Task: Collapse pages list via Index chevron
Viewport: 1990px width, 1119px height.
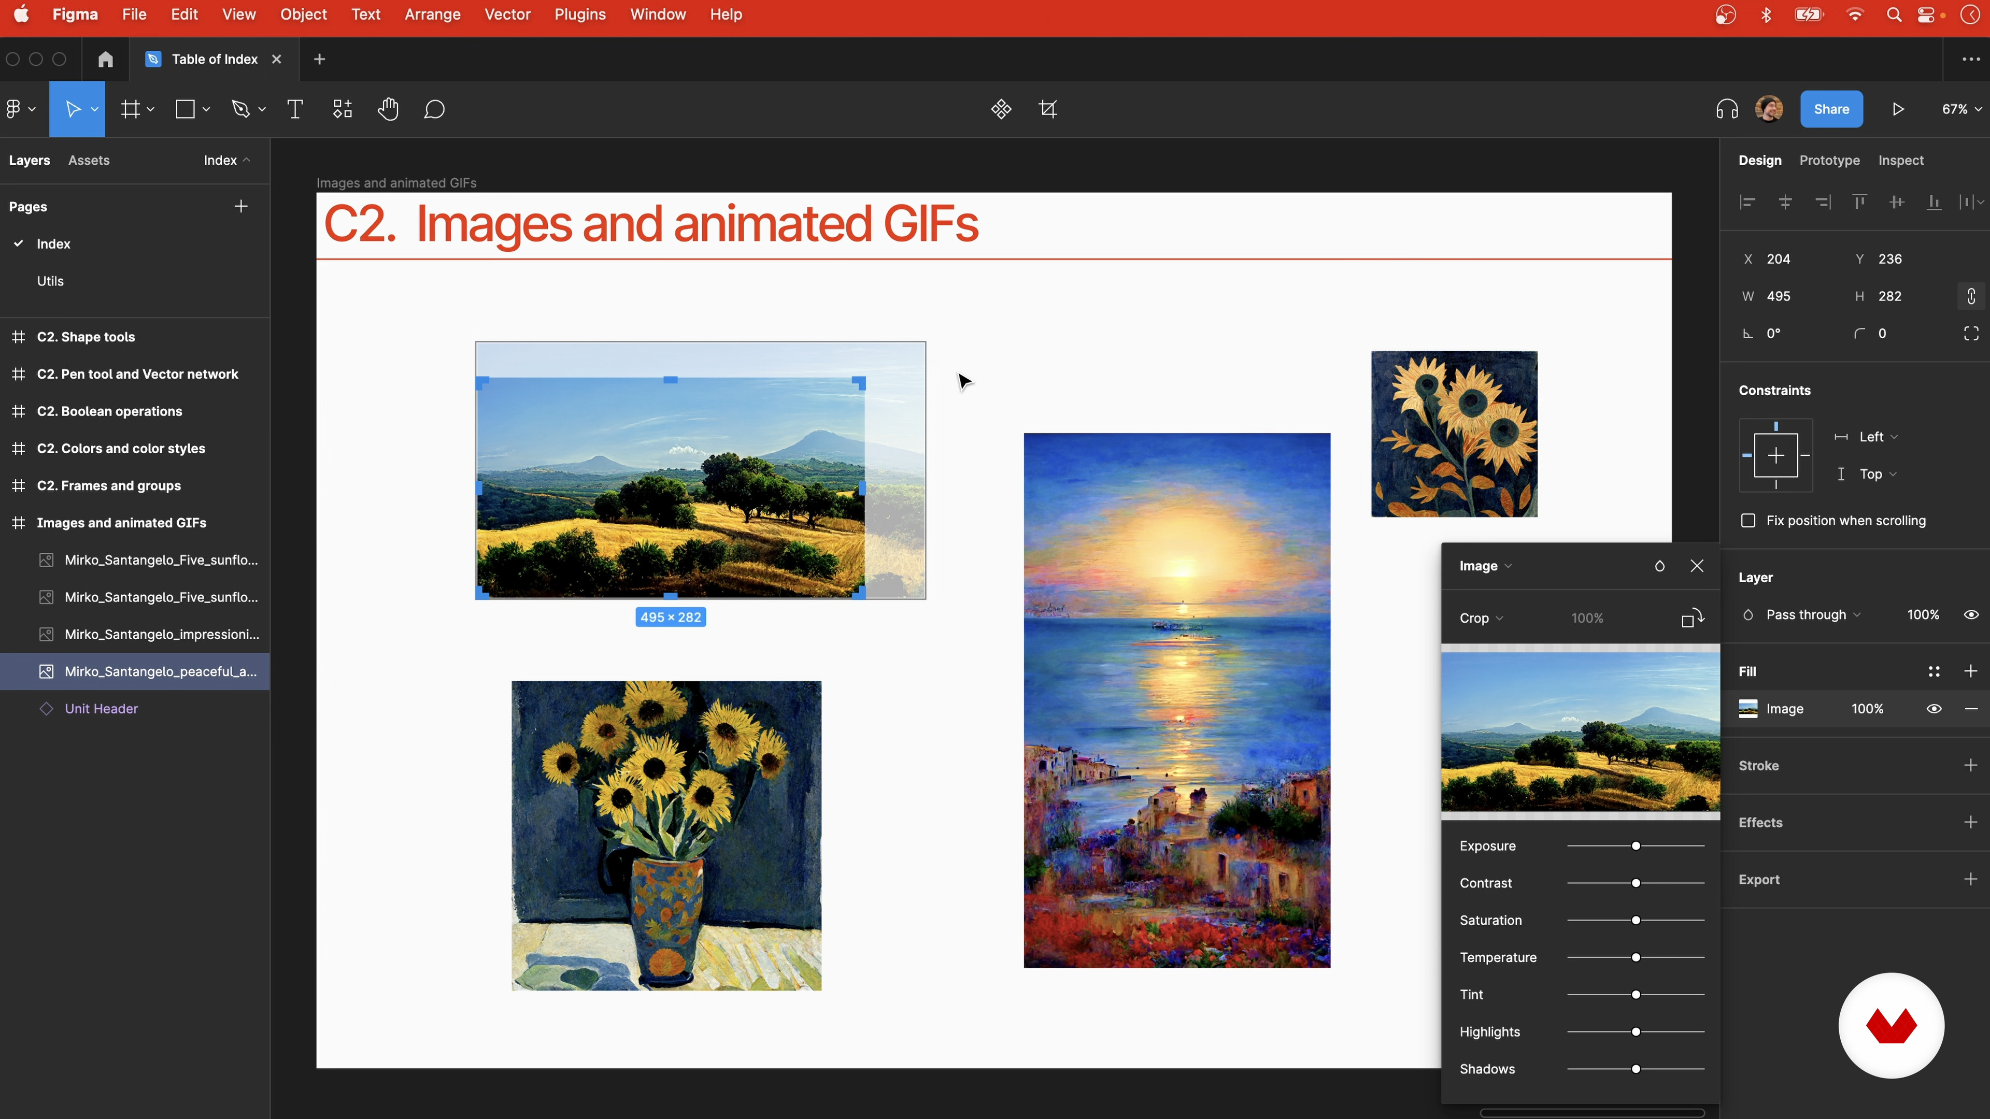Action: pyautogui.click(x=247, y=160)
